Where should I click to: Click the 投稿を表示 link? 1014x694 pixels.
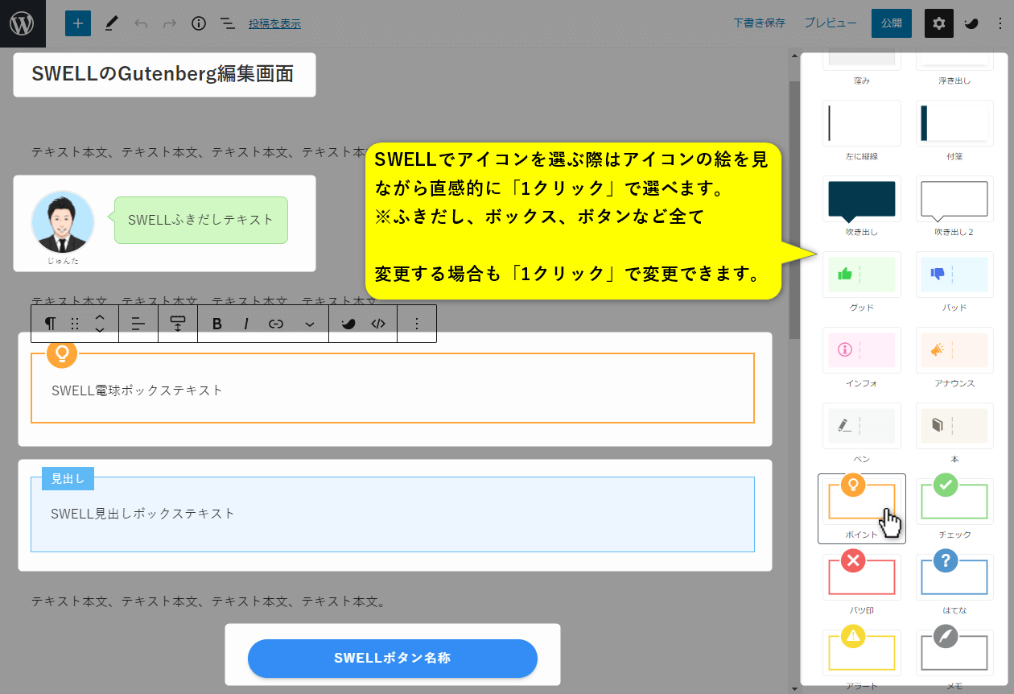274,24
